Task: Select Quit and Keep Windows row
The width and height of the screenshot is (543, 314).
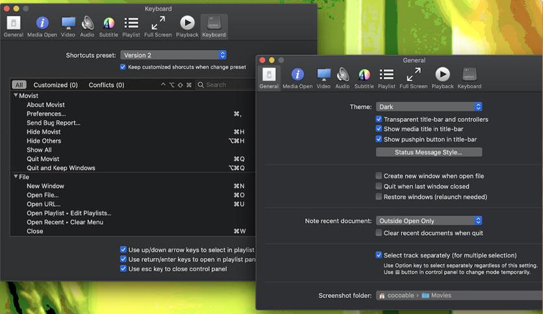Action: coord(133,168)
